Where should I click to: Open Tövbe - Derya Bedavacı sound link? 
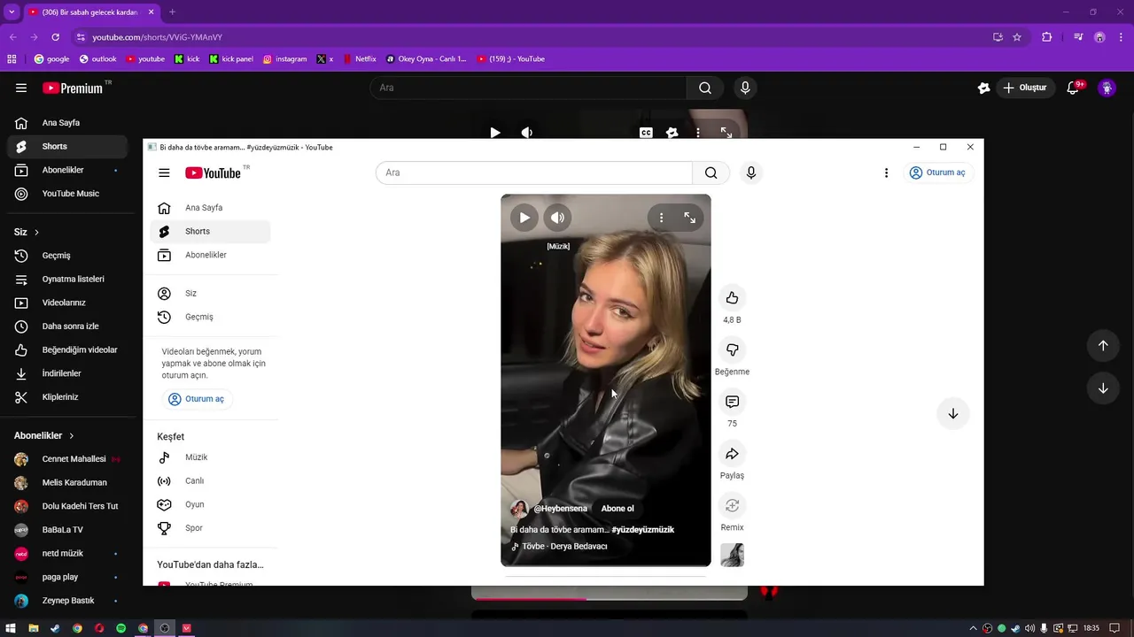pyautogui.click(x=564, y=547)
